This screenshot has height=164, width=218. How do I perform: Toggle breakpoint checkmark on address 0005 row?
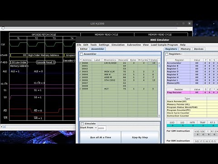pyautogui.click(x=80, y=77)
